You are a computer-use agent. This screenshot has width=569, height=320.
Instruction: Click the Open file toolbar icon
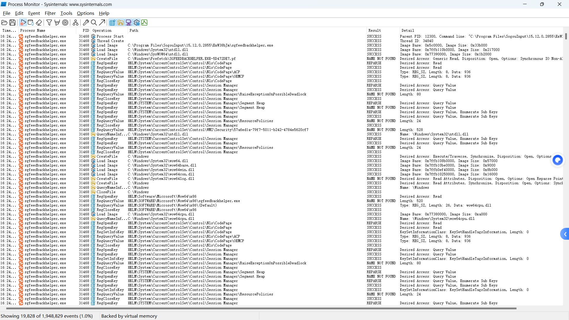[4, 23]
